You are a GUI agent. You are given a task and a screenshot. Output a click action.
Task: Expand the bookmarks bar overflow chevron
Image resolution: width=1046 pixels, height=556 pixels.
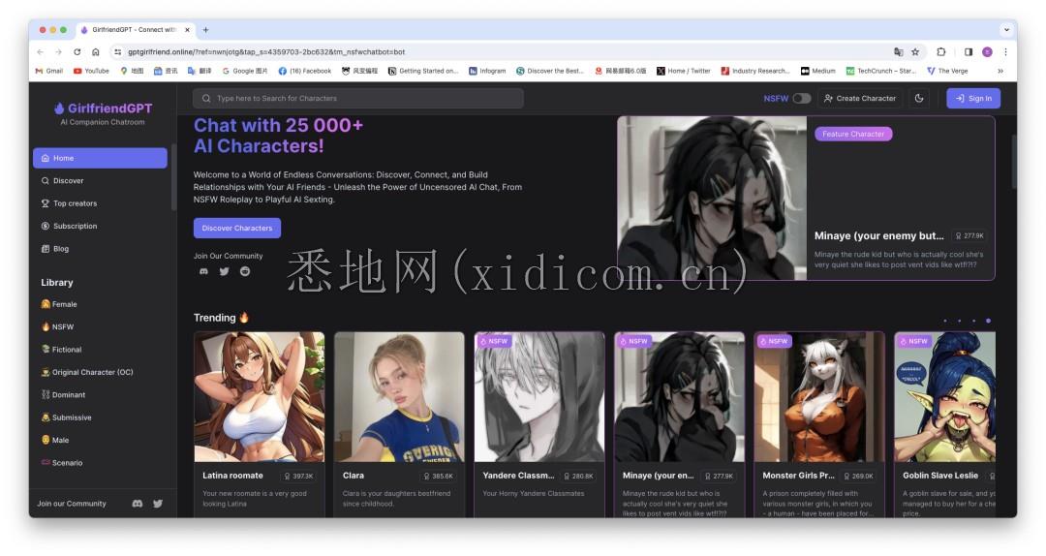1000,71
